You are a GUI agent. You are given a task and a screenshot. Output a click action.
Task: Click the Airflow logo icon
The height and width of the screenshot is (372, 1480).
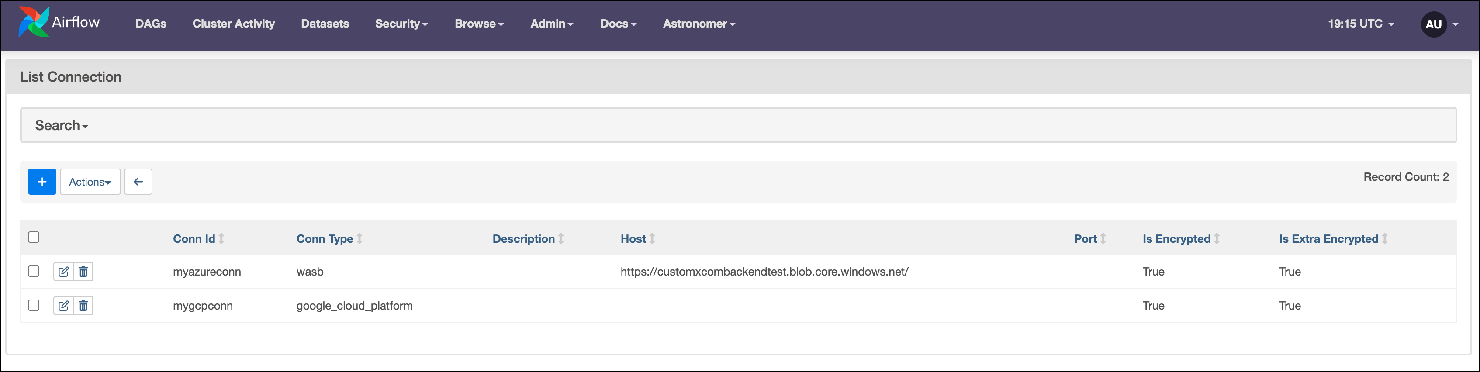tap(34, 22)
